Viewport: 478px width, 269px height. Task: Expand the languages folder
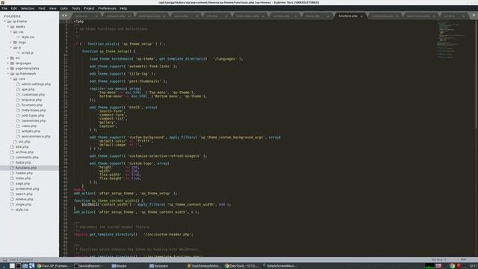pos(8,63)
